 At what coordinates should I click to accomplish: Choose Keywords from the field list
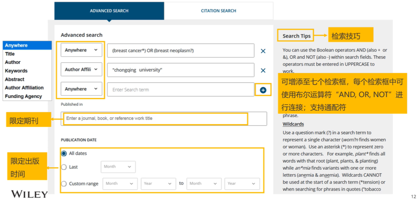[x=16, y=71]
